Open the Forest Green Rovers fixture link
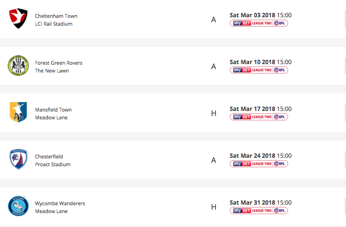 tap(58, 63)
